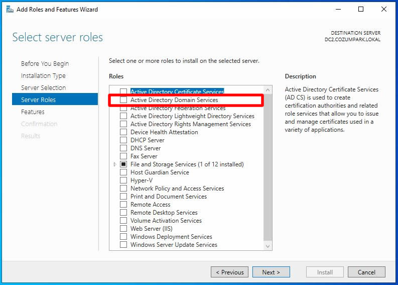The width and height of the screenshot is (398, 285).
Task: Select Active Directory Certificate Services row
Action: (177, 92)
